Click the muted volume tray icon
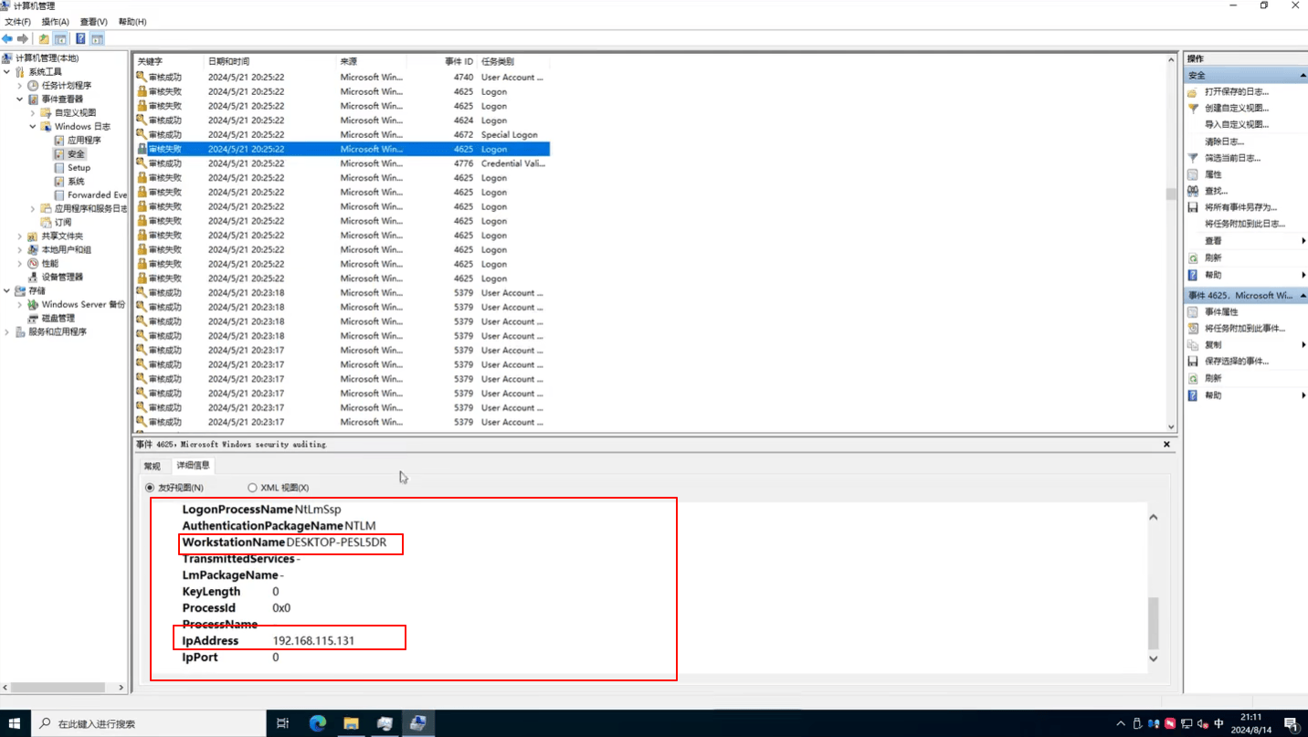The width and height of the screenshot is (1308, 737). point(1202,724)
